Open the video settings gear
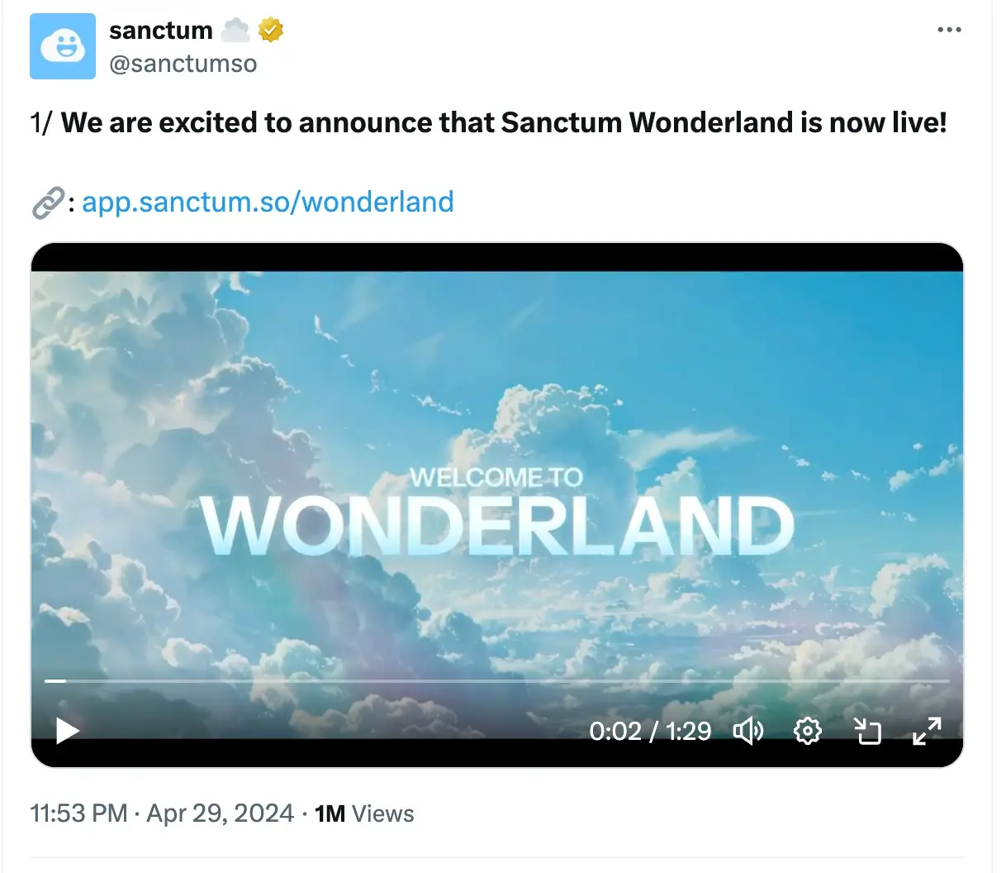Screen dimensions: 1006x873 (x=808, y=731)
